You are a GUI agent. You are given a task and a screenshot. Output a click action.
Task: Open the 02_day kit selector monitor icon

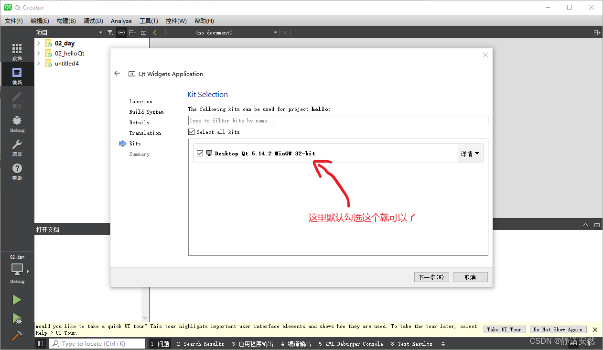point(17,269)
